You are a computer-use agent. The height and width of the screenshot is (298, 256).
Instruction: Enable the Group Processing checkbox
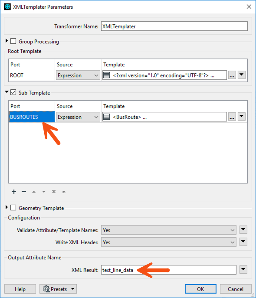tap(13, 41)
